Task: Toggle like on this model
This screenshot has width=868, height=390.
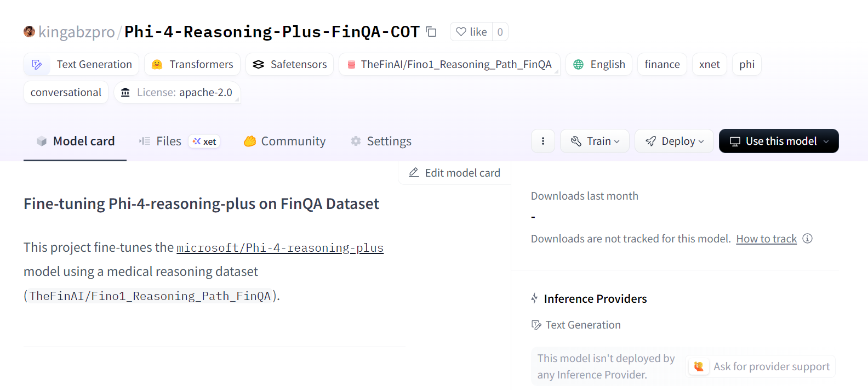Action: pos(471,32)
